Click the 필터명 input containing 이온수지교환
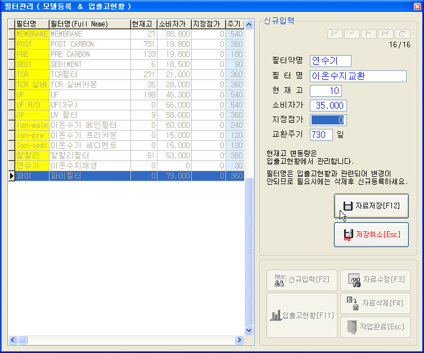Image resolution: width=424 pixels, height=353 pixels. pos(358,76)
